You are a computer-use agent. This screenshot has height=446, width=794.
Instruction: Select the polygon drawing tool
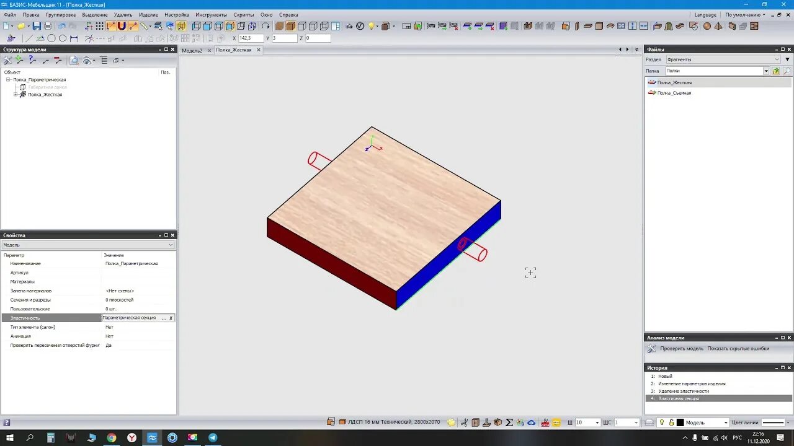[63, 38]
